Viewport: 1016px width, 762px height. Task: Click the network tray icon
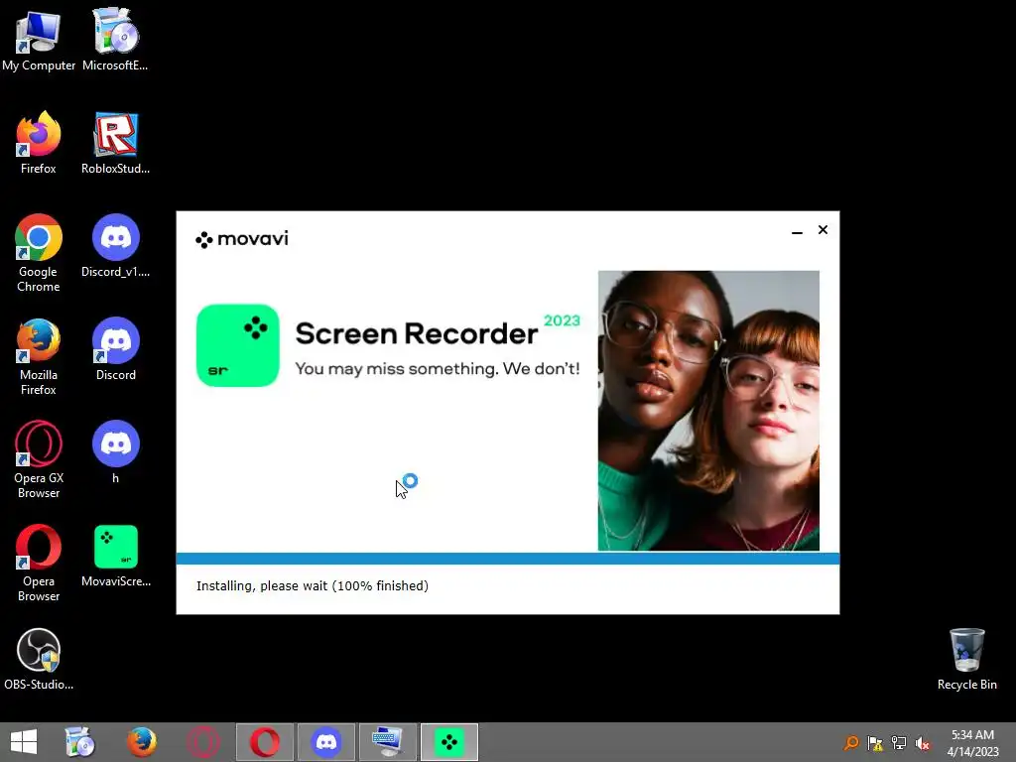[899, 742]
